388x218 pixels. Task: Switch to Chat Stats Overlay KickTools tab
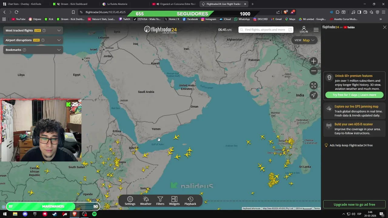pos(24,4)
